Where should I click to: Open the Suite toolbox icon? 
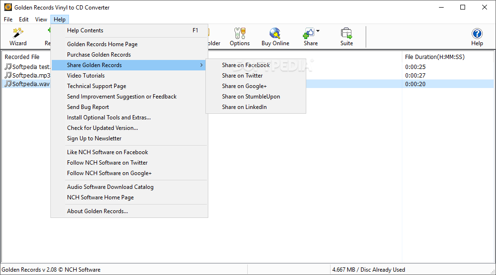346,33
